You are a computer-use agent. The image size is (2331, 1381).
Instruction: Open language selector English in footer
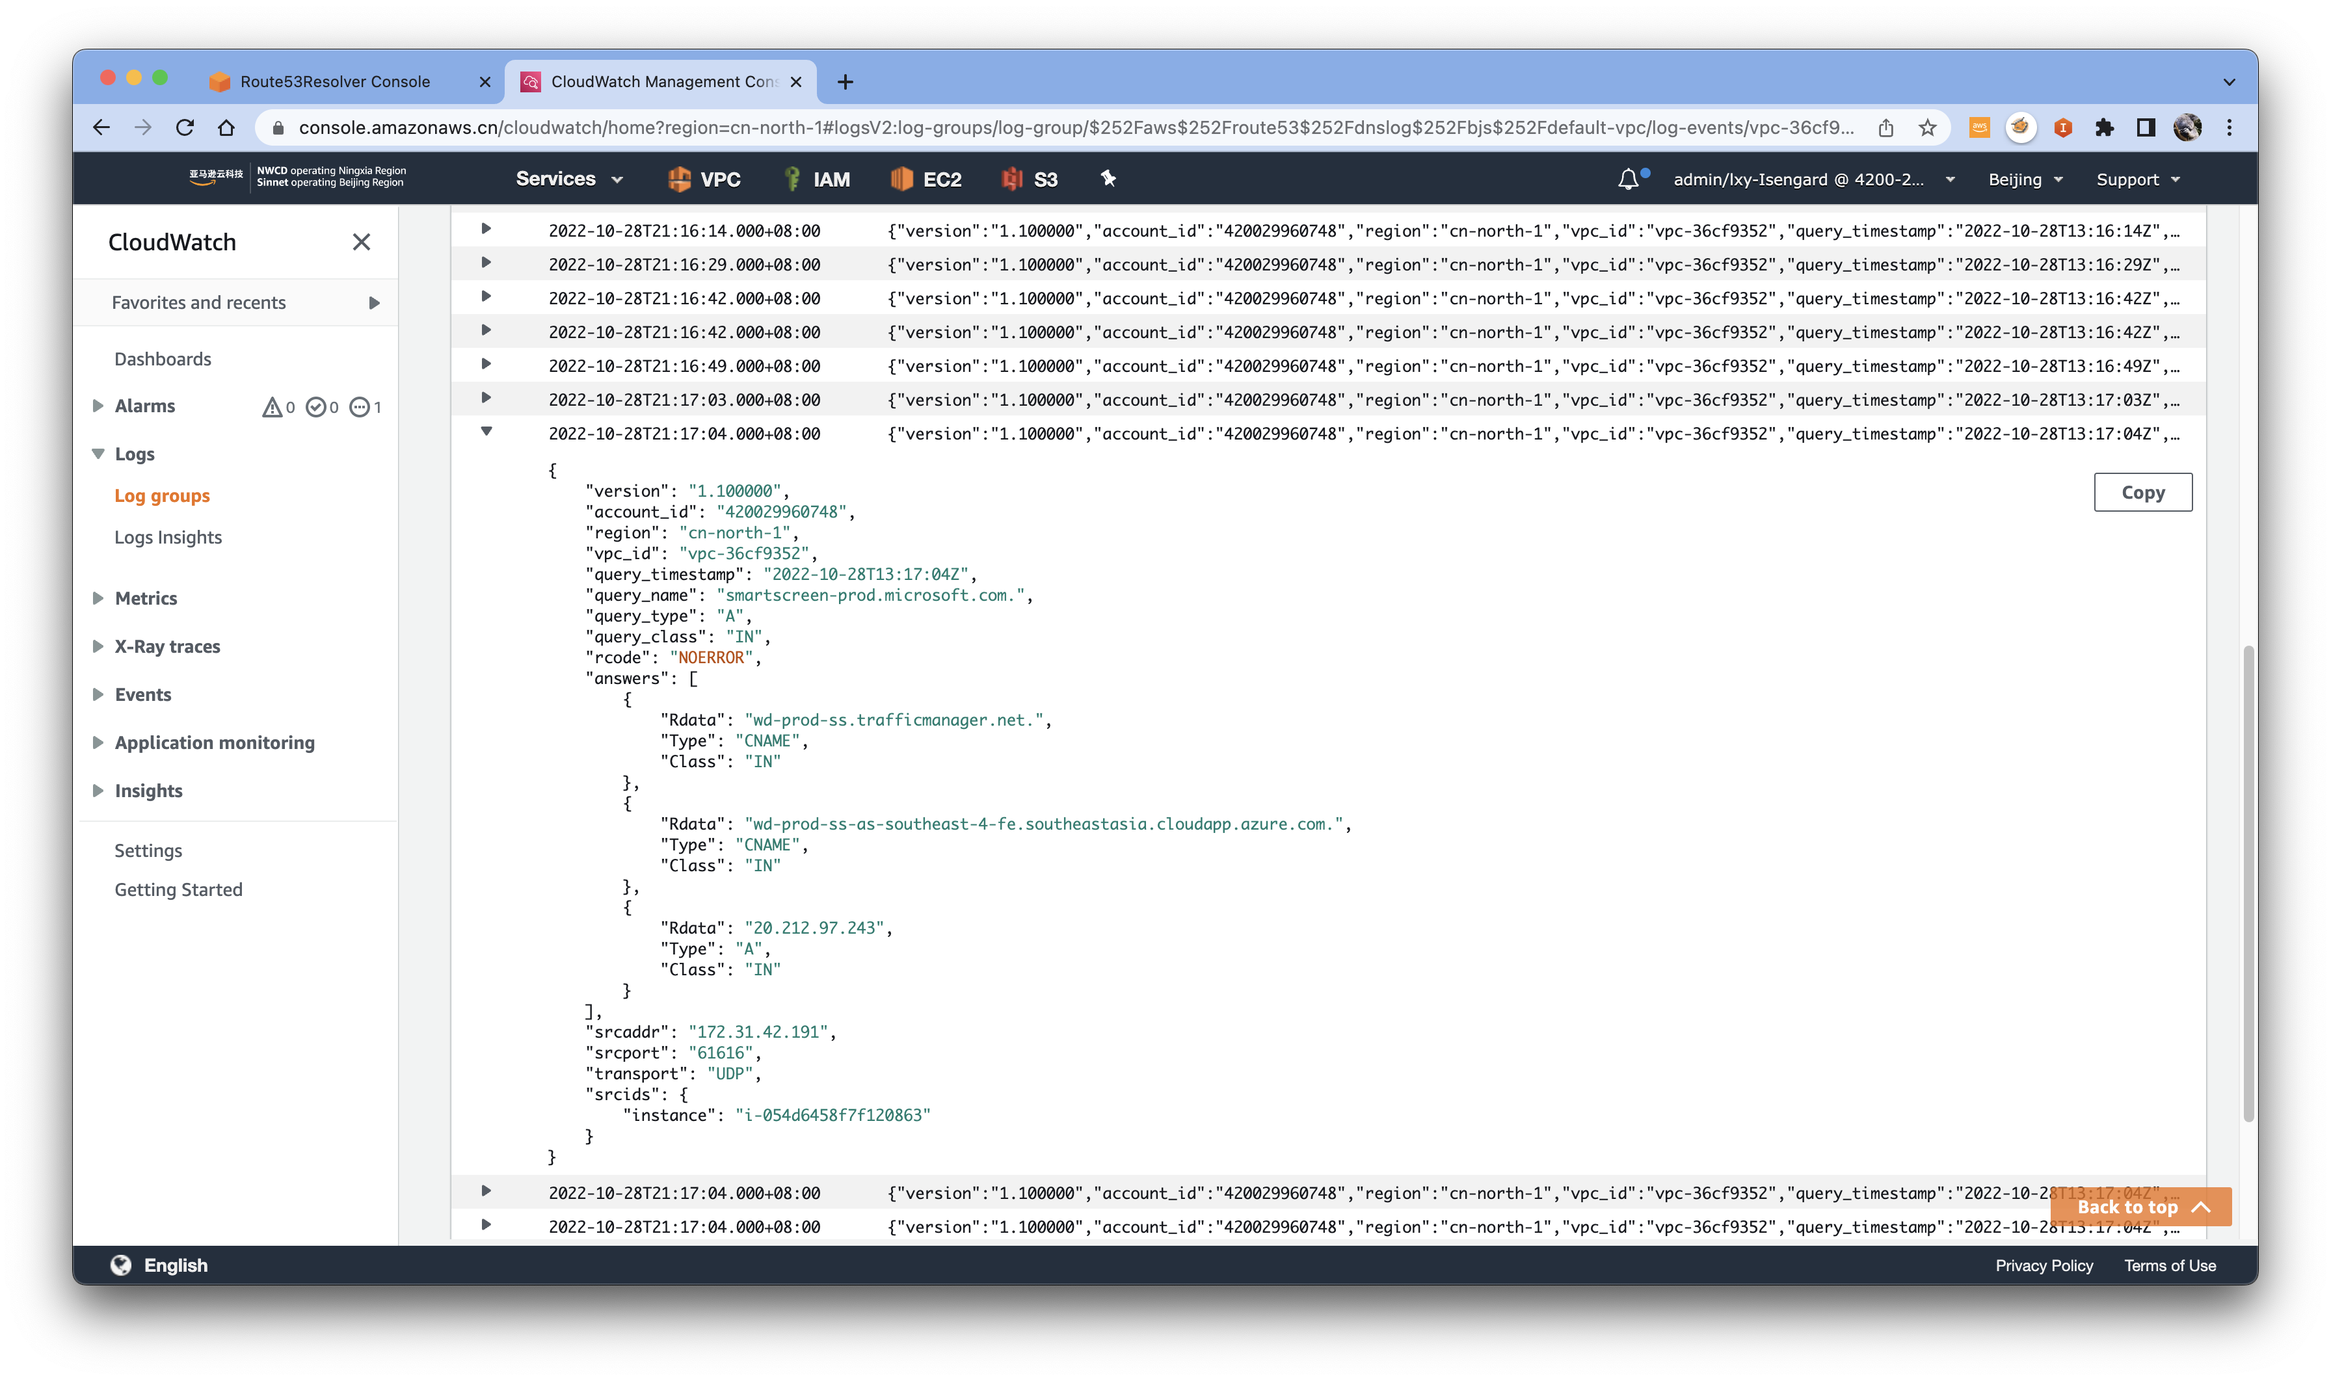(159, 1265)
